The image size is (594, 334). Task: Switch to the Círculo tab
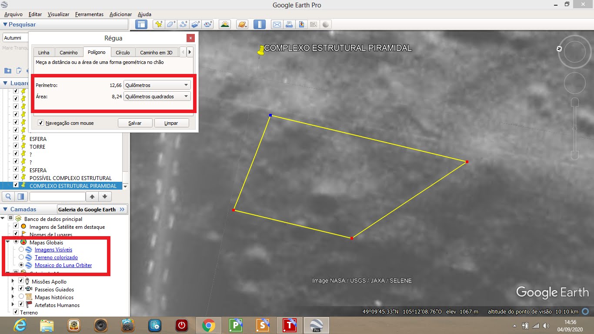pos(123,53)
